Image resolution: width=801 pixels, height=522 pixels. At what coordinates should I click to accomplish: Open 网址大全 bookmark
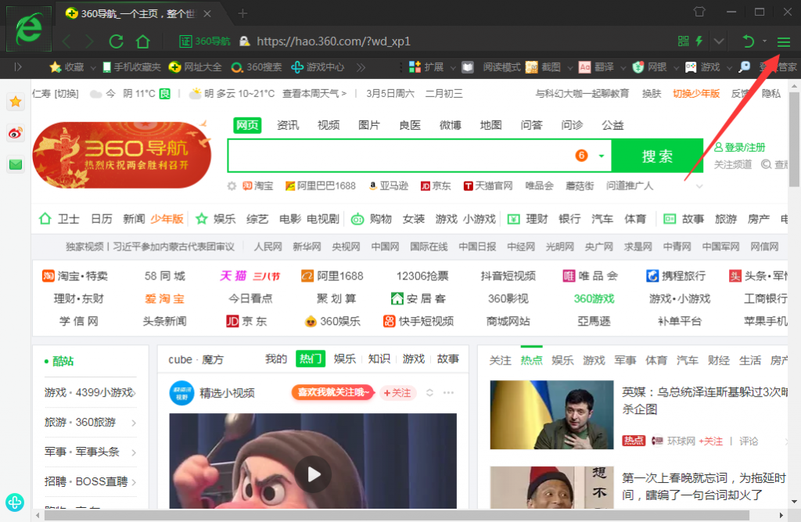point(196,67)
